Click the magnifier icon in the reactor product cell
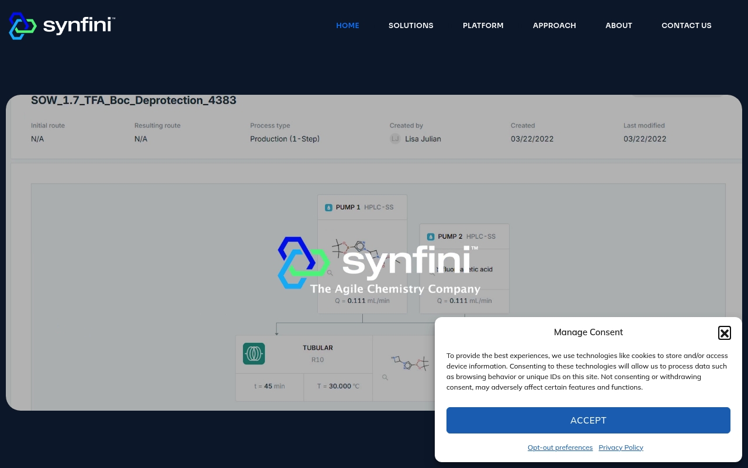The height and width of the screenshot is (468, 748). tap(385, 377)
